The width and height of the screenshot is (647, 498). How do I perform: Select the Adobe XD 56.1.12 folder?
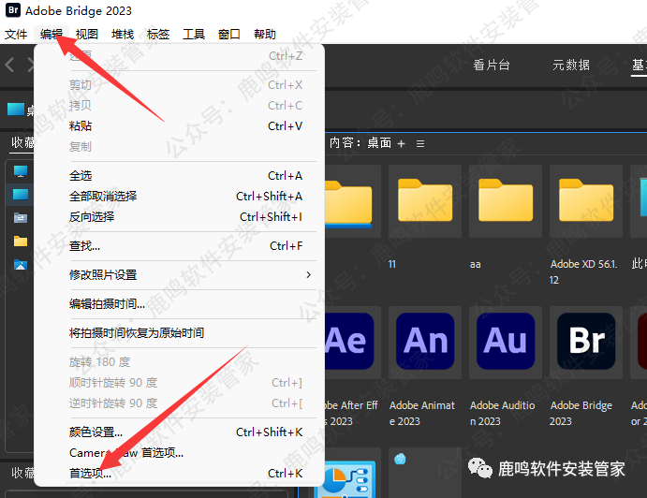[x=586, y=201]
